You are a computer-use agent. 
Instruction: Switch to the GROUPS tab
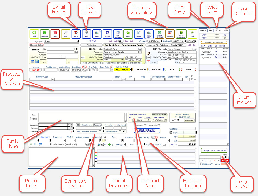click(x=218, y=30)
